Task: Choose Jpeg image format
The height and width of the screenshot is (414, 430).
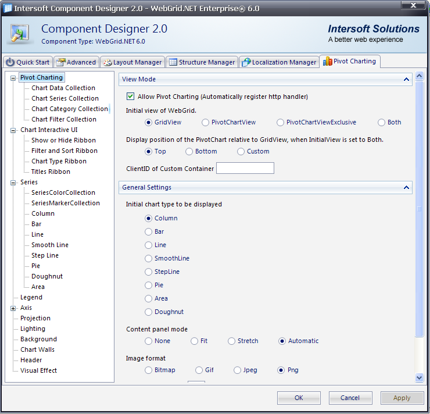Action: (x=237, y=370)
